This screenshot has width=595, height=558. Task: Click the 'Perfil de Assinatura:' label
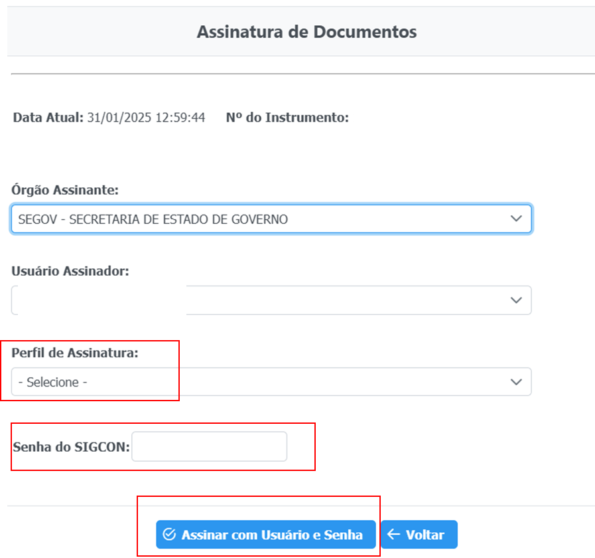coord(75,353)
